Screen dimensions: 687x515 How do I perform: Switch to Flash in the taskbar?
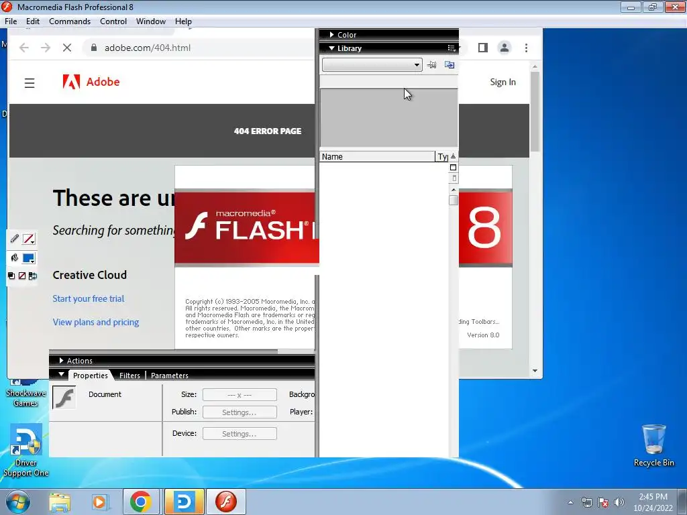(226, 502)
